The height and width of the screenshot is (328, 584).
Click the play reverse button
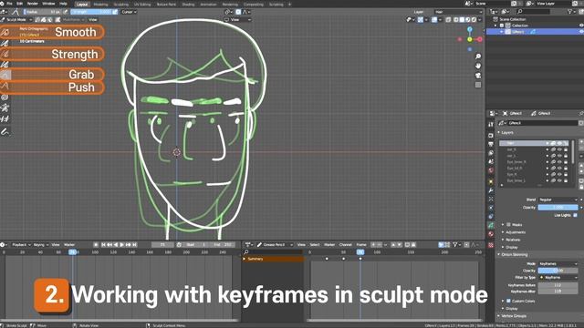click(x=116, y=245)
